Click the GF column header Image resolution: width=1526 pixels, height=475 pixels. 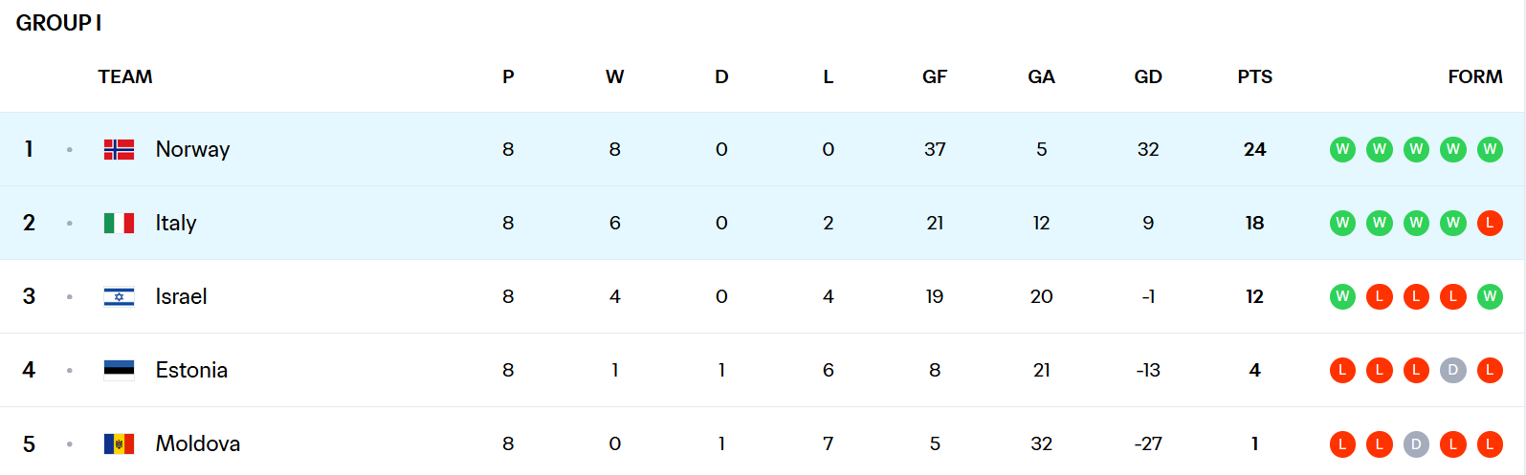pyautogui.click(x=935, y=76)
